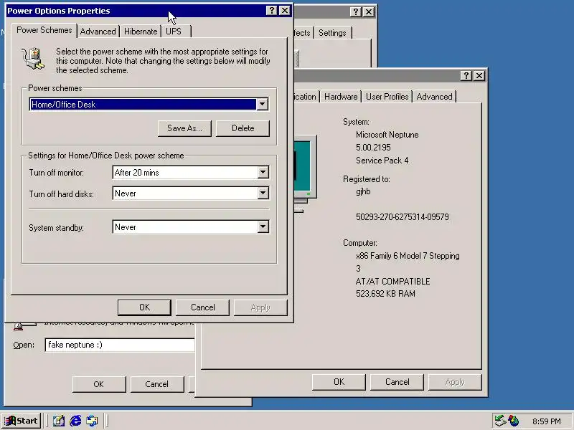Screen dimensions: 574x430
Task: Click the power scheme battery plug icon
Action: click(x=33, y=59)
